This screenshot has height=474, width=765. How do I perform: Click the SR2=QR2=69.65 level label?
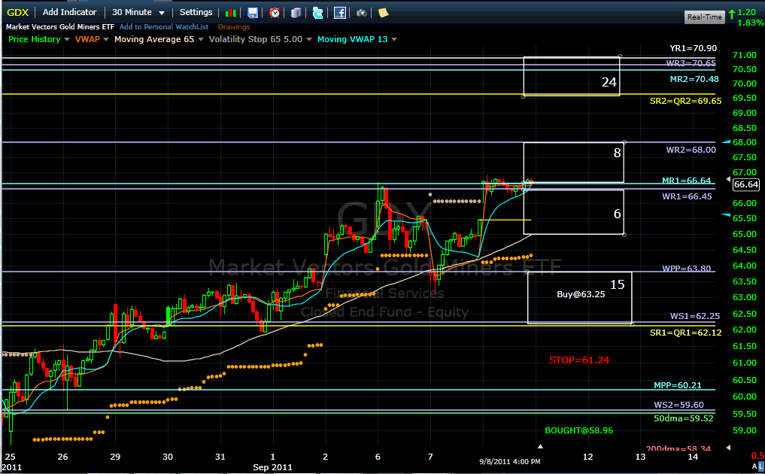pos(685,101)
